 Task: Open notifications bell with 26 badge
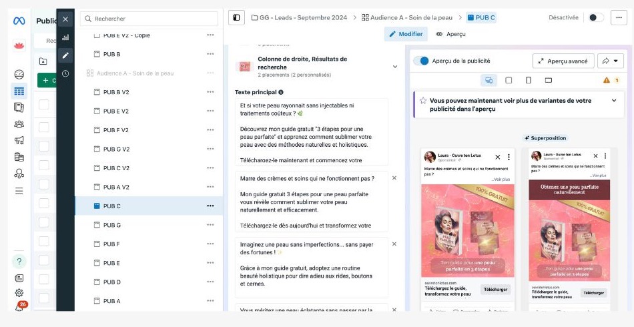[x=19, y=306]
